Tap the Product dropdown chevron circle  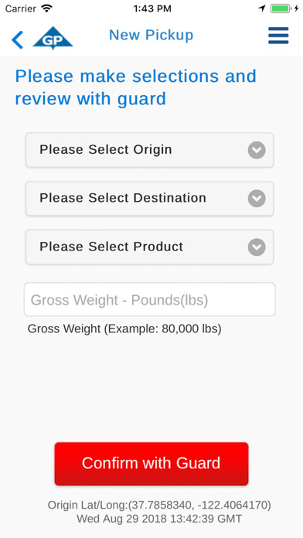click(257, 247)
